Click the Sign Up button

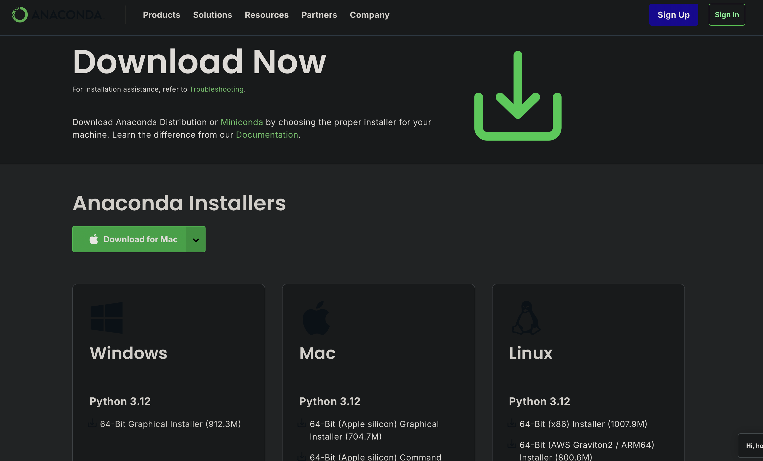click(x=673, y=15)
